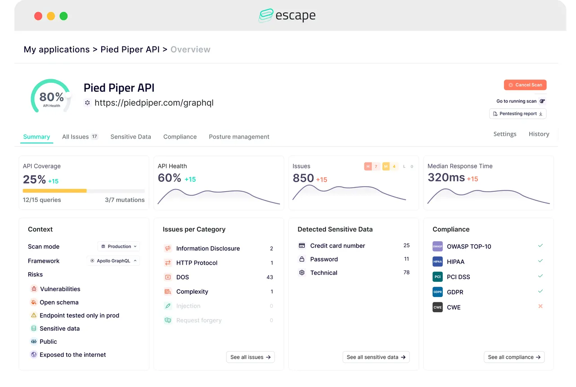Click the GDPR badge icon

437,292
